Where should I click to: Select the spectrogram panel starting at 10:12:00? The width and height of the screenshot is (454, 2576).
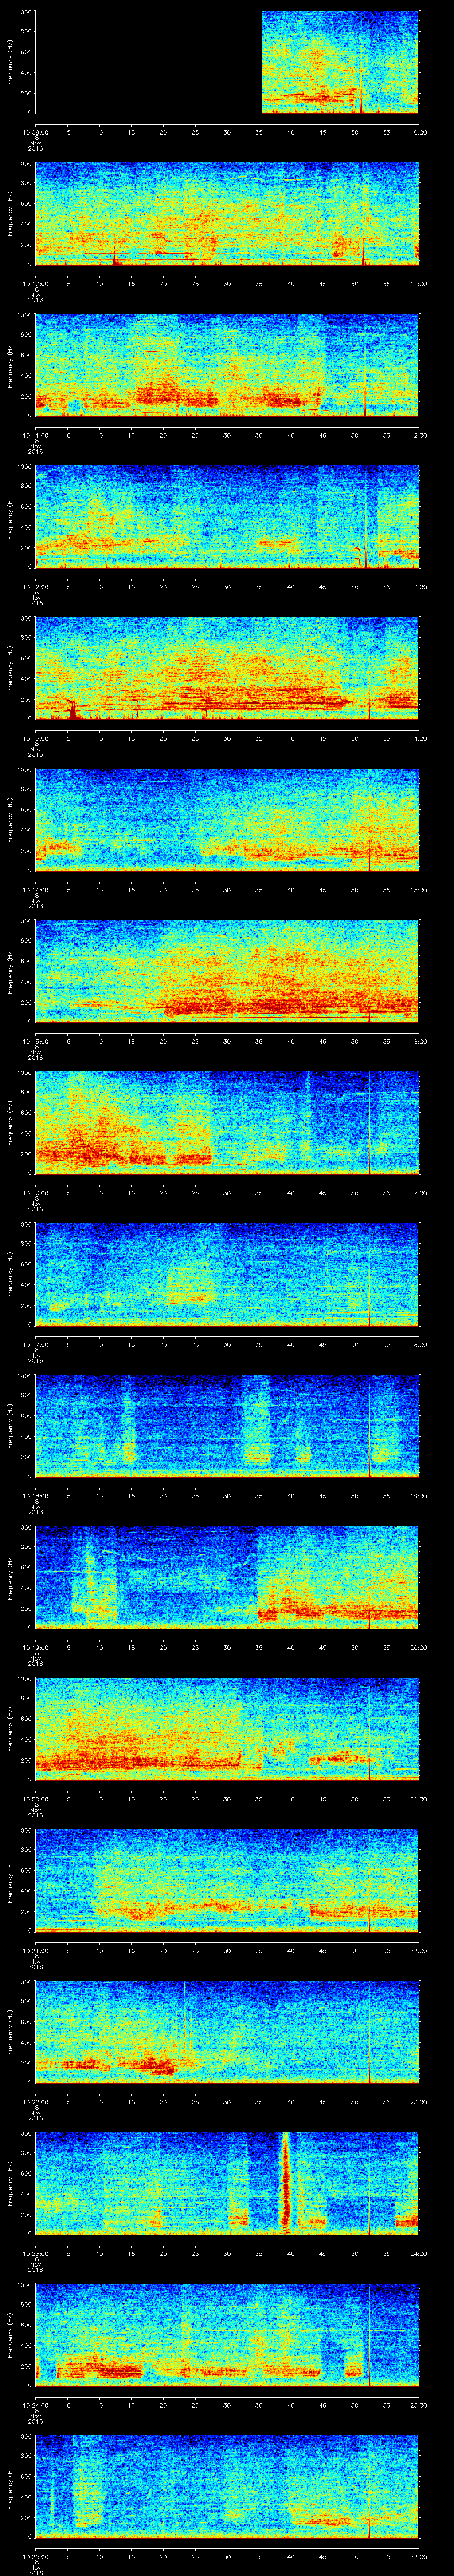227,517
